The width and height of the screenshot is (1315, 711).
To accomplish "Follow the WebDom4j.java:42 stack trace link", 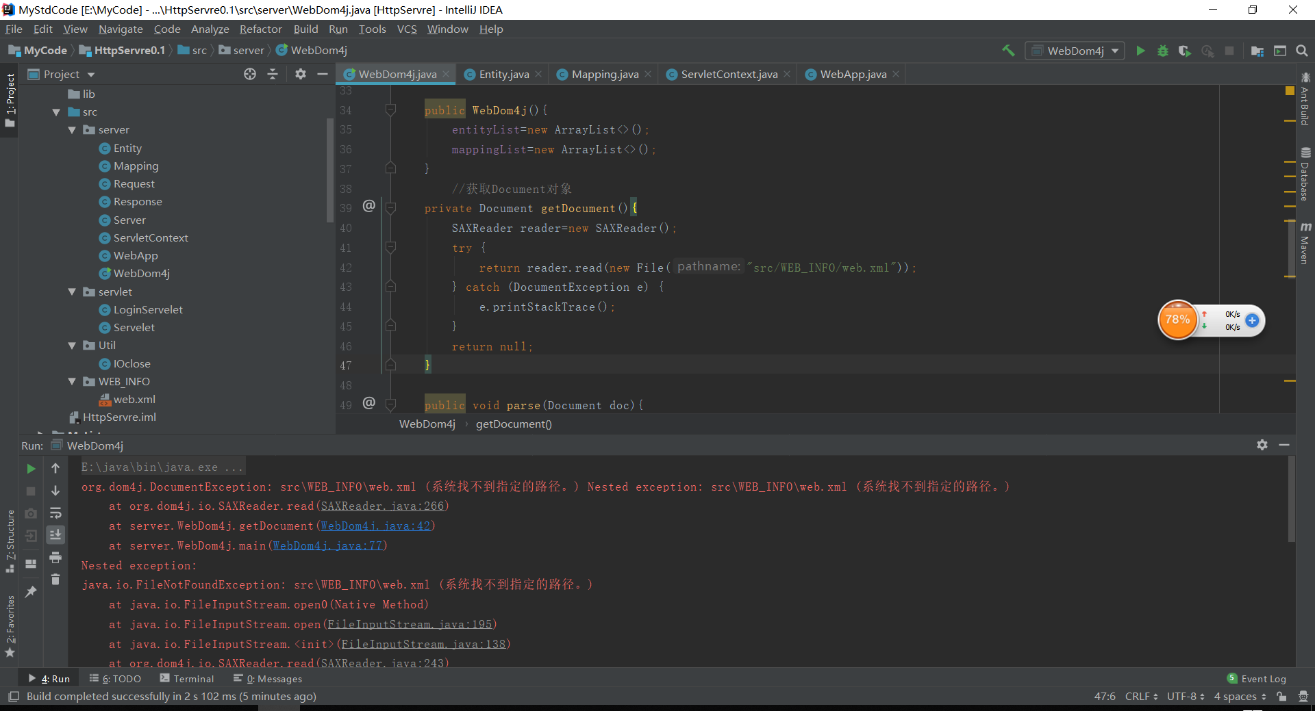I will [375, 526].
